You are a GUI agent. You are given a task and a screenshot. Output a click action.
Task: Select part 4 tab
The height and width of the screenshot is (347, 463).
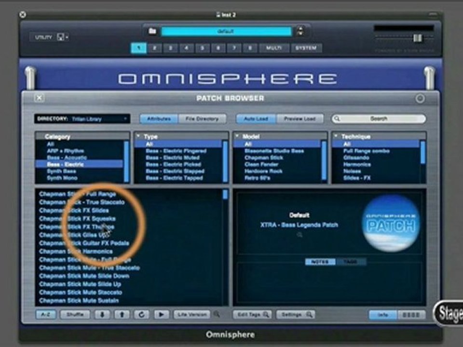pyautogui.click(x=186, y=48)
